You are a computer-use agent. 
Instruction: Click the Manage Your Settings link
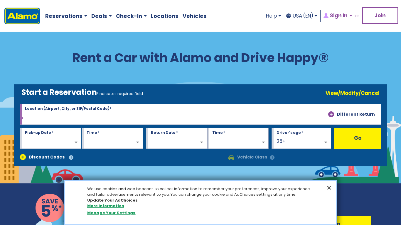pyautogui.click(x=111, y=213)
